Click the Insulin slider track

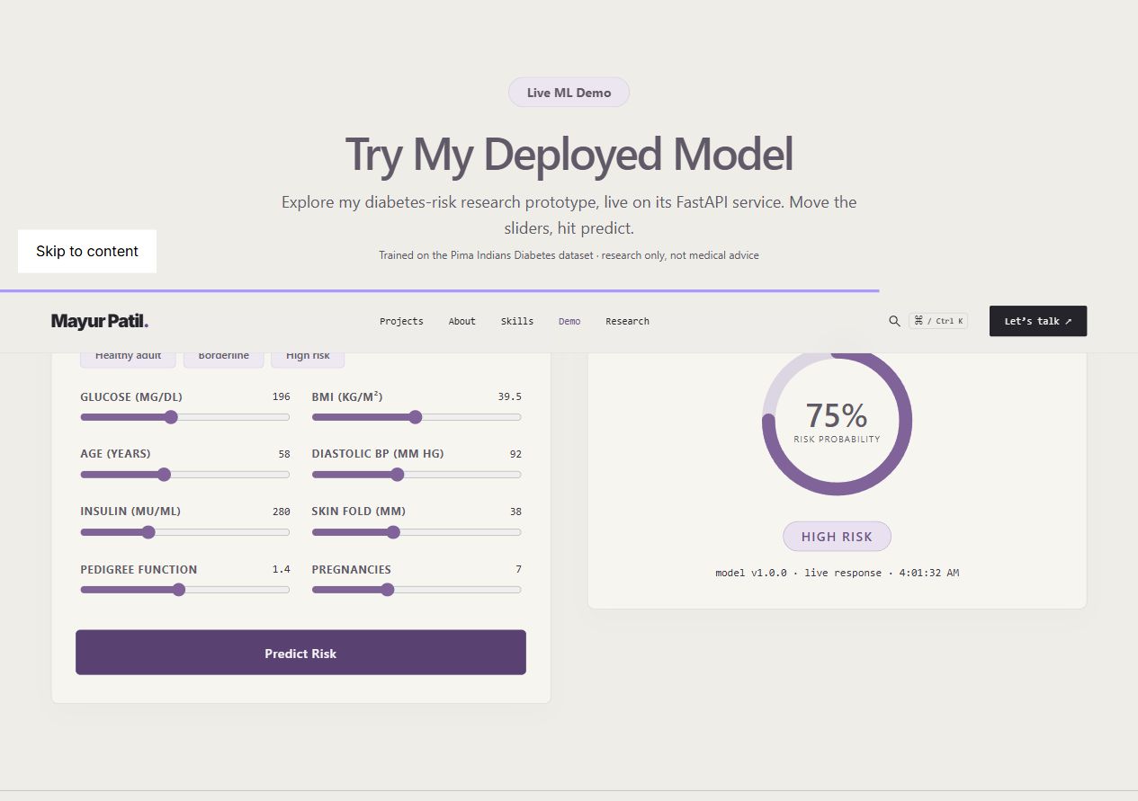pos(185,532)
